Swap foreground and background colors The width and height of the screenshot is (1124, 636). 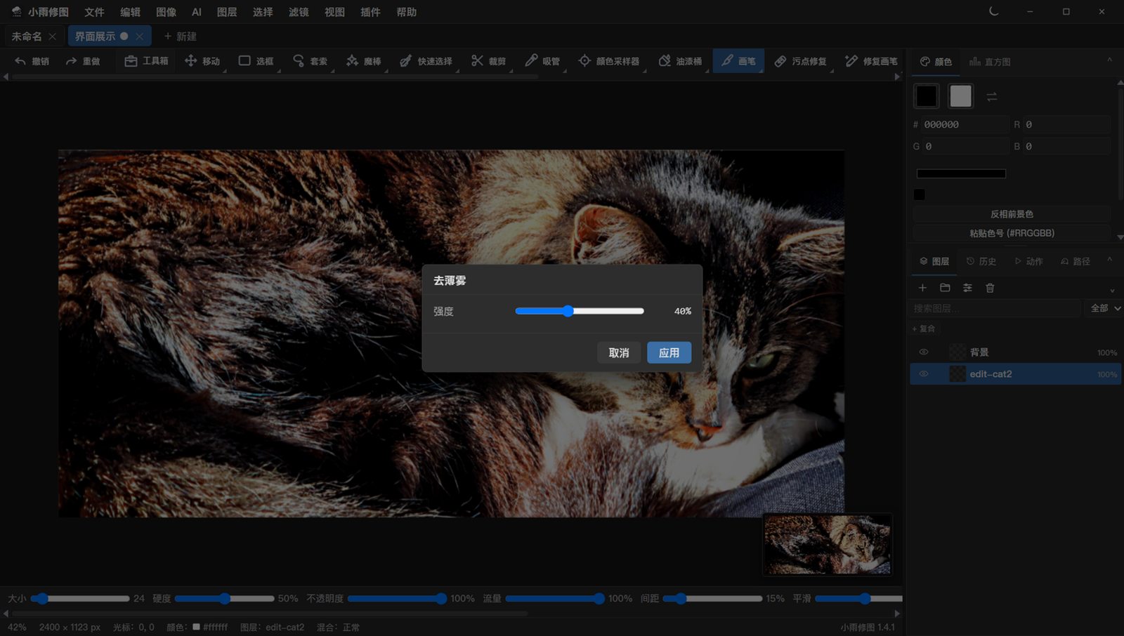point(992,97)
